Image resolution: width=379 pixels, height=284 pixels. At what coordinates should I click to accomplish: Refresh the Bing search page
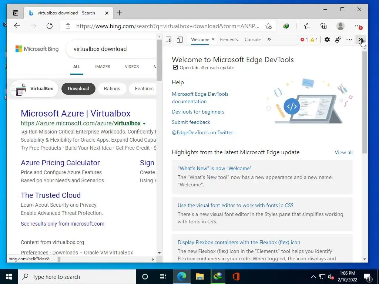coord(50,26)
